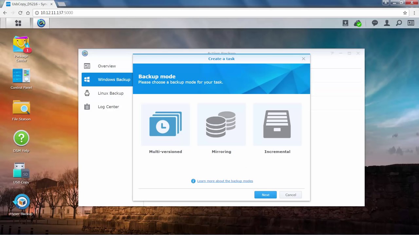Open a new browser tab
Screen dimensions: 419x235
pos(61,4)
